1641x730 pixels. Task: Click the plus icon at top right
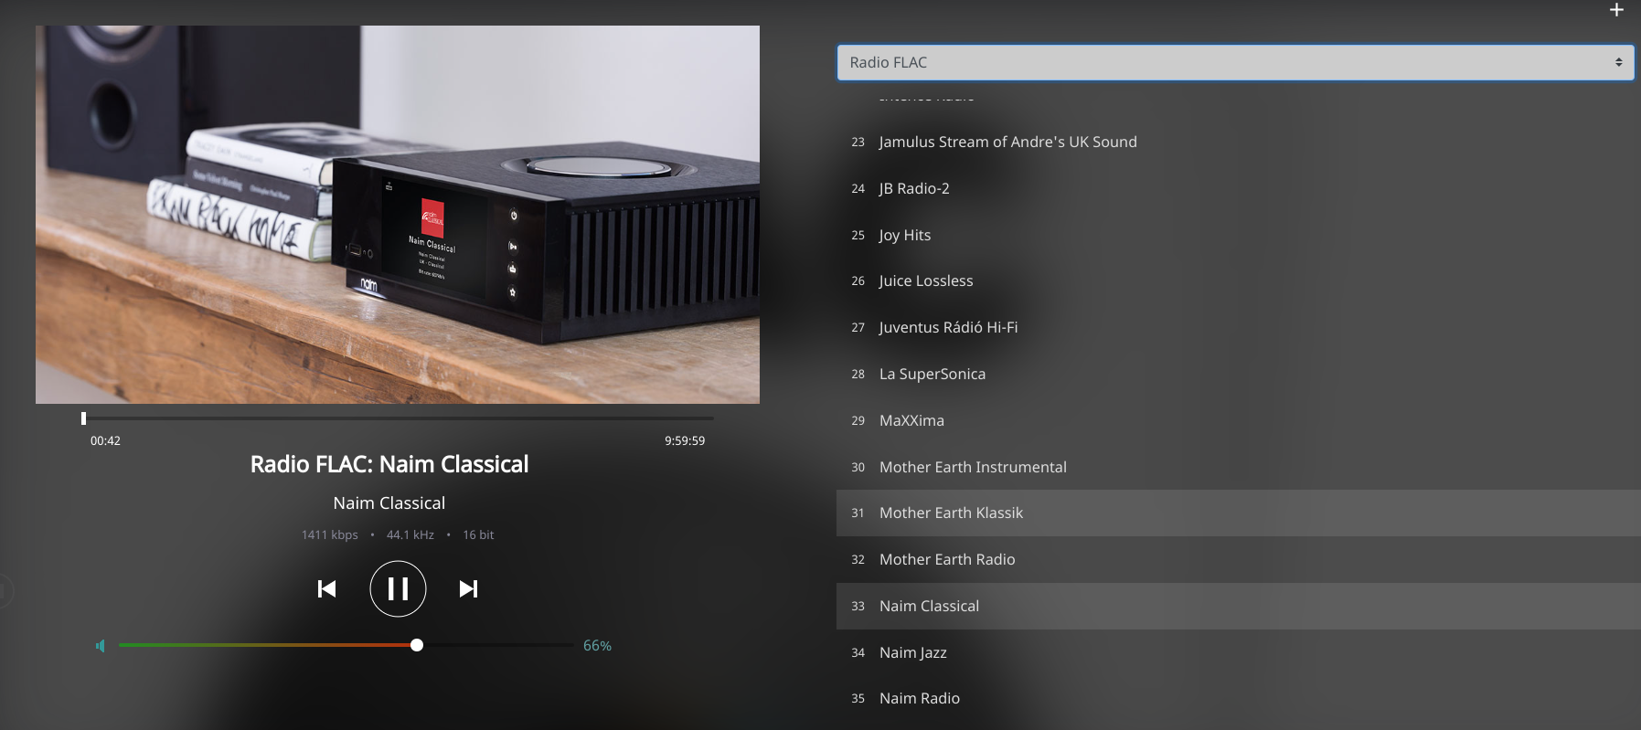[x=1616, y=10]
